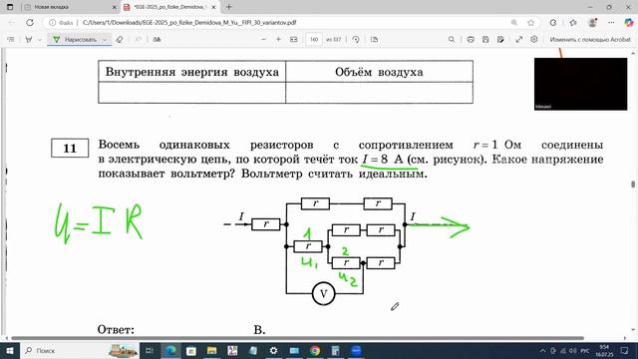Click the page number field 160

point(314,40)
